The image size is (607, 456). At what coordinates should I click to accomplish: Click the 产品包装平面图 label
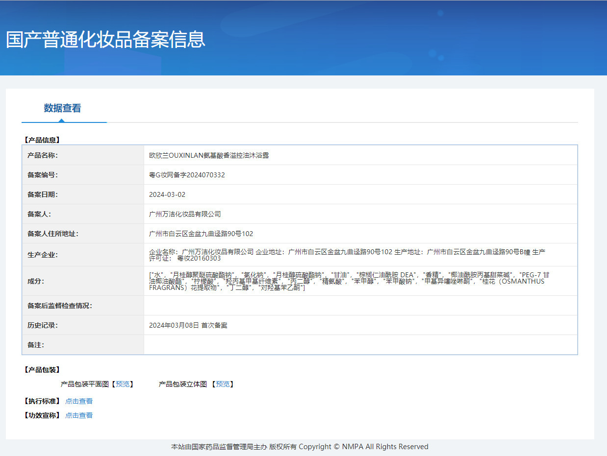pos(85,384)
